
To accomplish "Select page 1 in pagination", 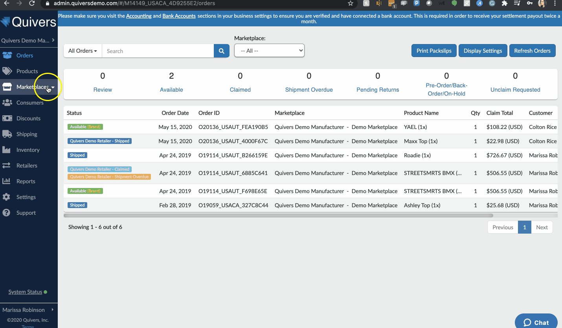I will coord(525,227).
